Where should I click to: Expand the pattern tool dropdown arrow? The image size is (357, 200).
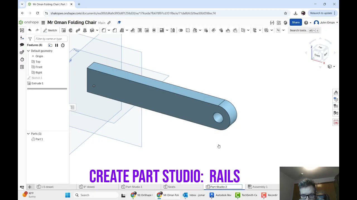pyautogui.click(x=167, y=30)
